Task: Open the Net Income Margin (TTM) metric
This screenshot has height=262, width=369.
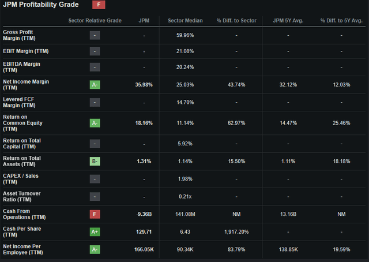Action: tap(26, 85)
